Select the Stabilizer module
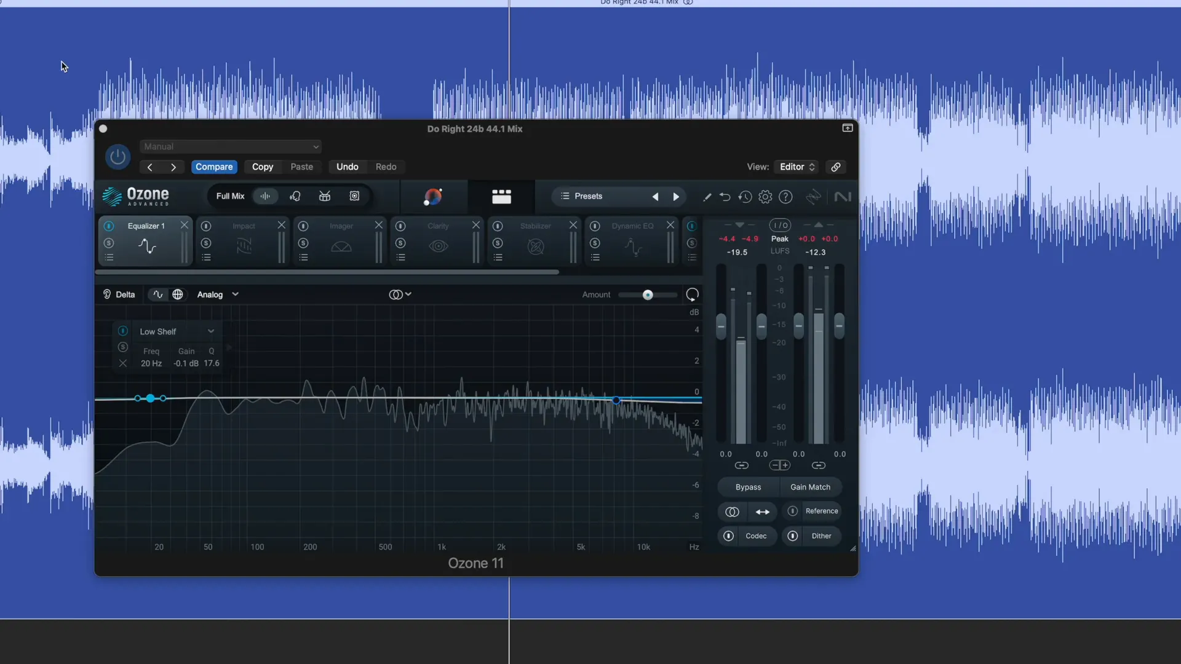Viewport: 1181px width, 664px height. click(x=535, y=240)
